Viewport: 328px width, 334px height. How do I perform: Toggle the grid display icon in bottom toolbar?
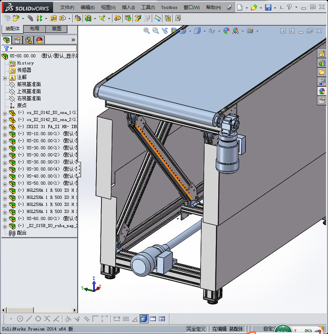[x=126, y=319]
